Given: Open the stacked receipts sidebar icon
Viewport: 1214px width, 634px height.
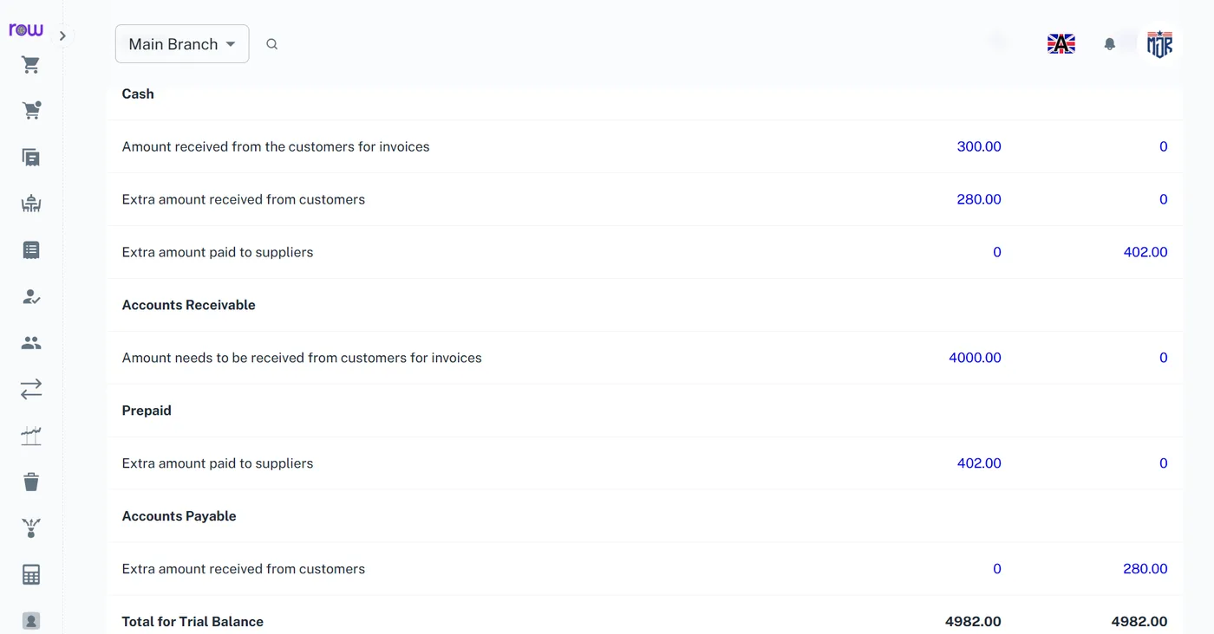Looking at the screenshot, I should (x=31, y=158).
